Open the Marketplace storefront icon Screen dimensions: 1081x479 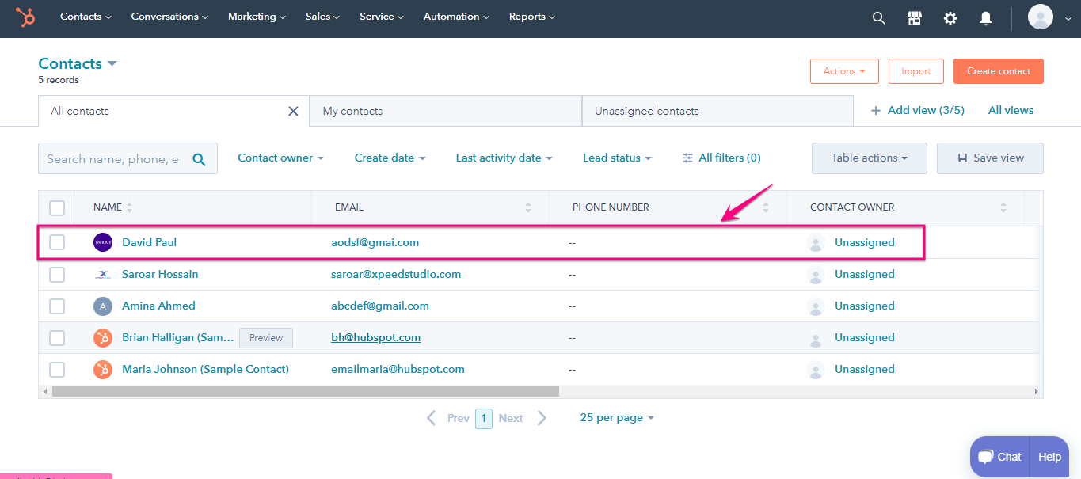click(x=914, y=17)
